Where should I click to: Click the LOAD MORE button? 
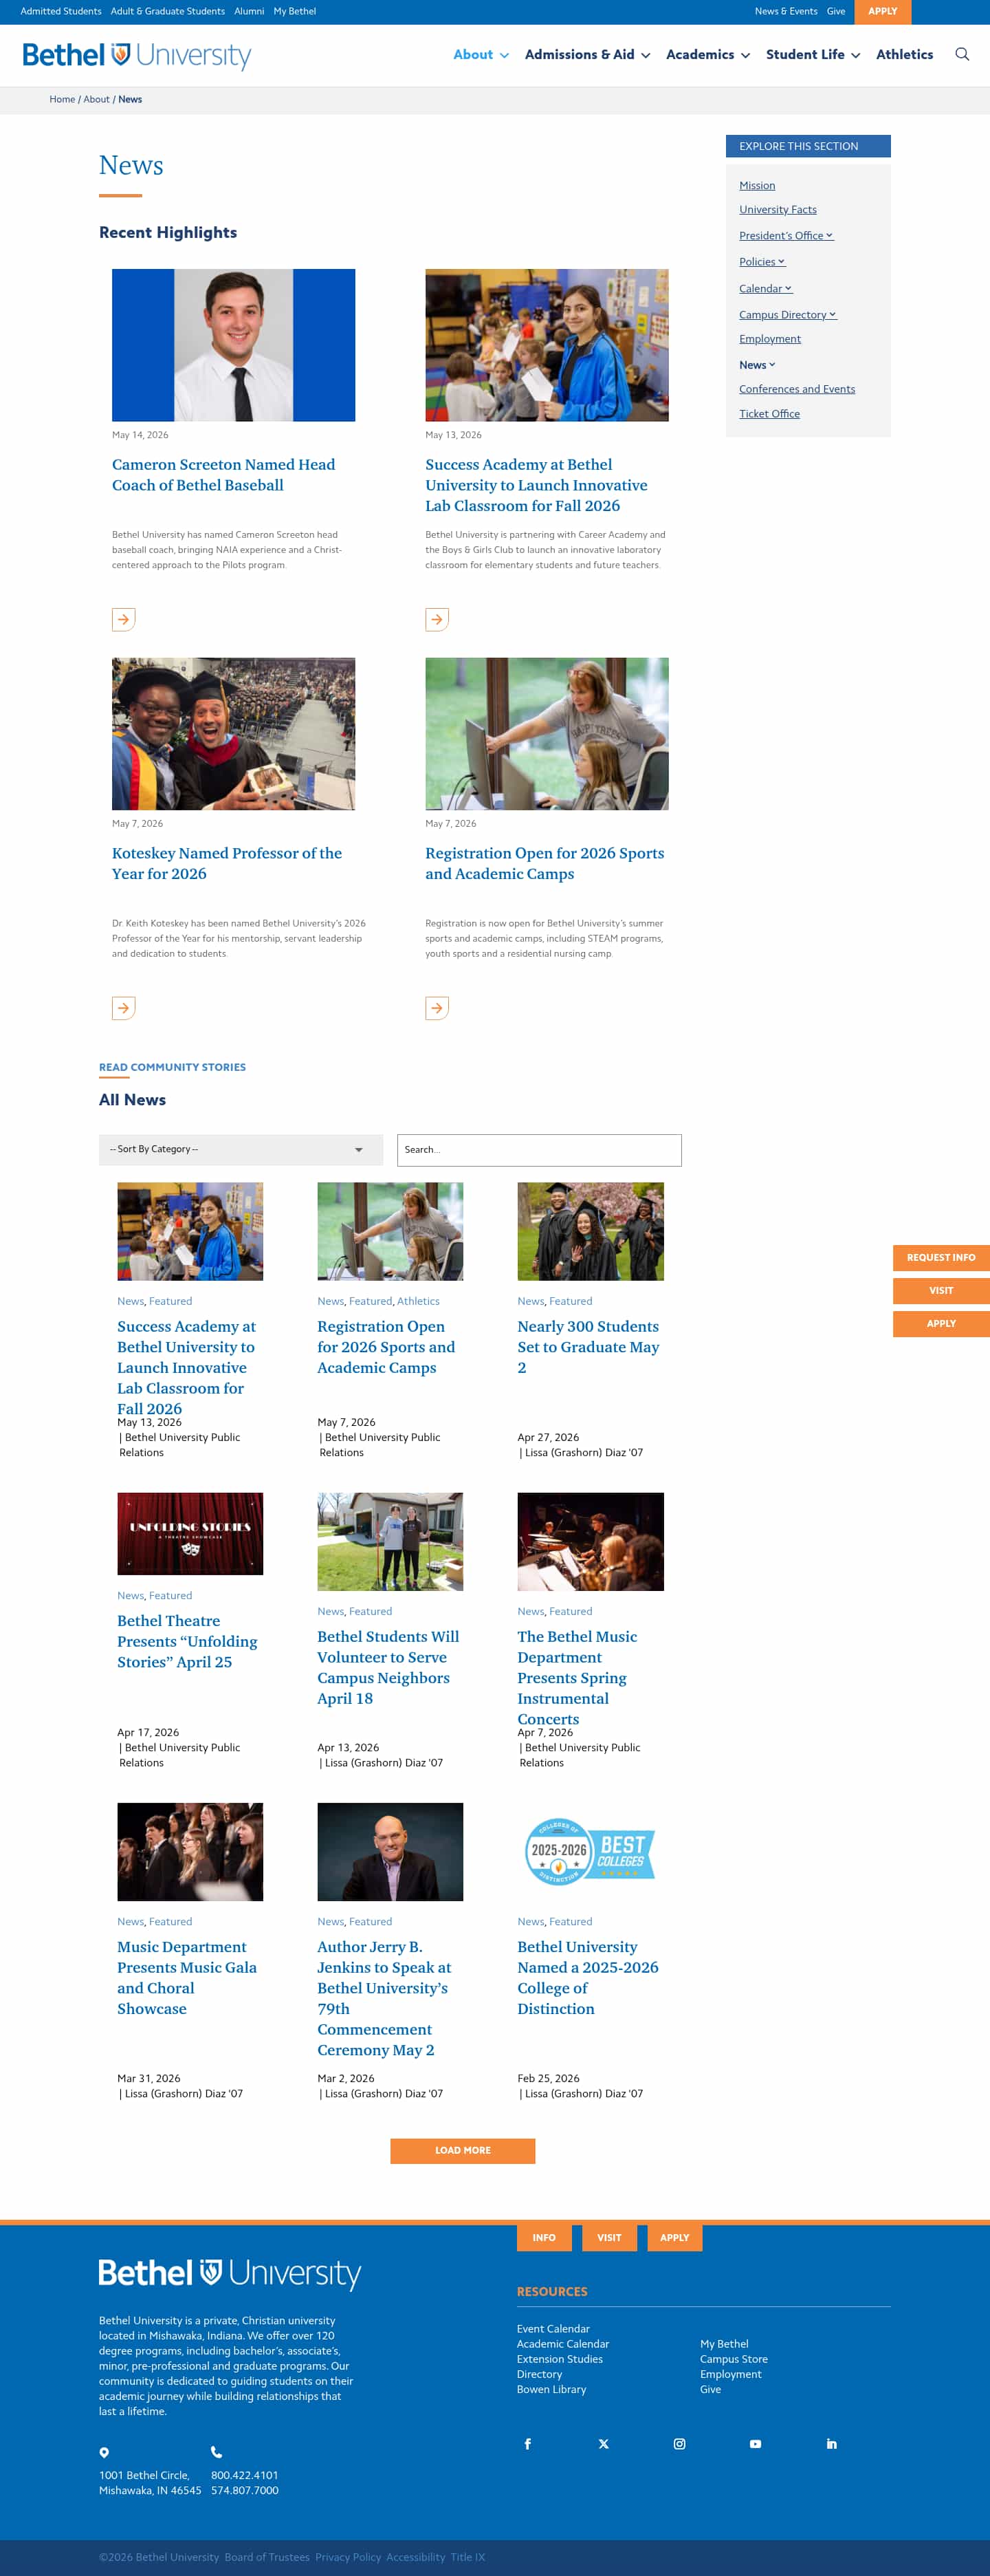[463, 2150]
